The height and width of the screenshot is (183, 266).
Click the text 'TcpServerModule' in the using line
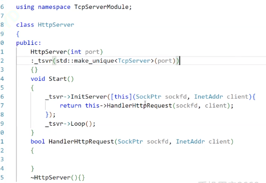(101, 7)
